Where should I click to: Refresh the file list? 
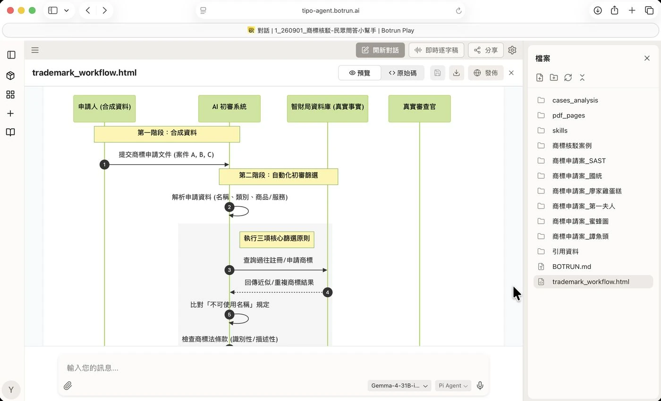(568, 77)
